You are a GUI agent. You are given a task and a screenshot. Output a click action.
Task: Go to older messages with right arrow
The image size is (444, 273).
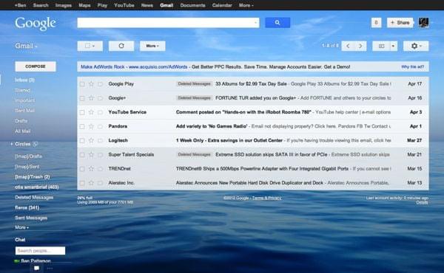click(x=360, y=46)
